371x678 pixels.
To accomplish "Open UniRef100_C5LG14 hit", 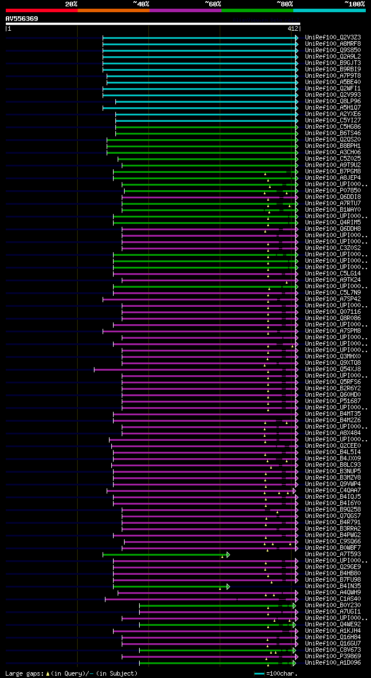I will tap(333, 274).
